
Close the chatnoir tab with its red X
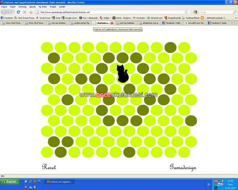point(112,23)
